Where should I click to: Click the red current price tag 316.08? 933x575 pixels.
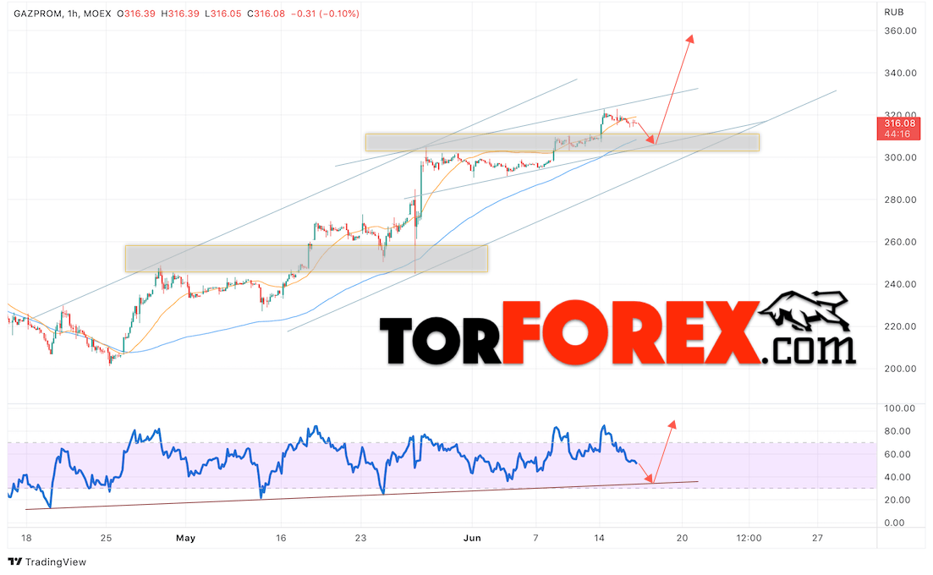(x=900, y=123)
